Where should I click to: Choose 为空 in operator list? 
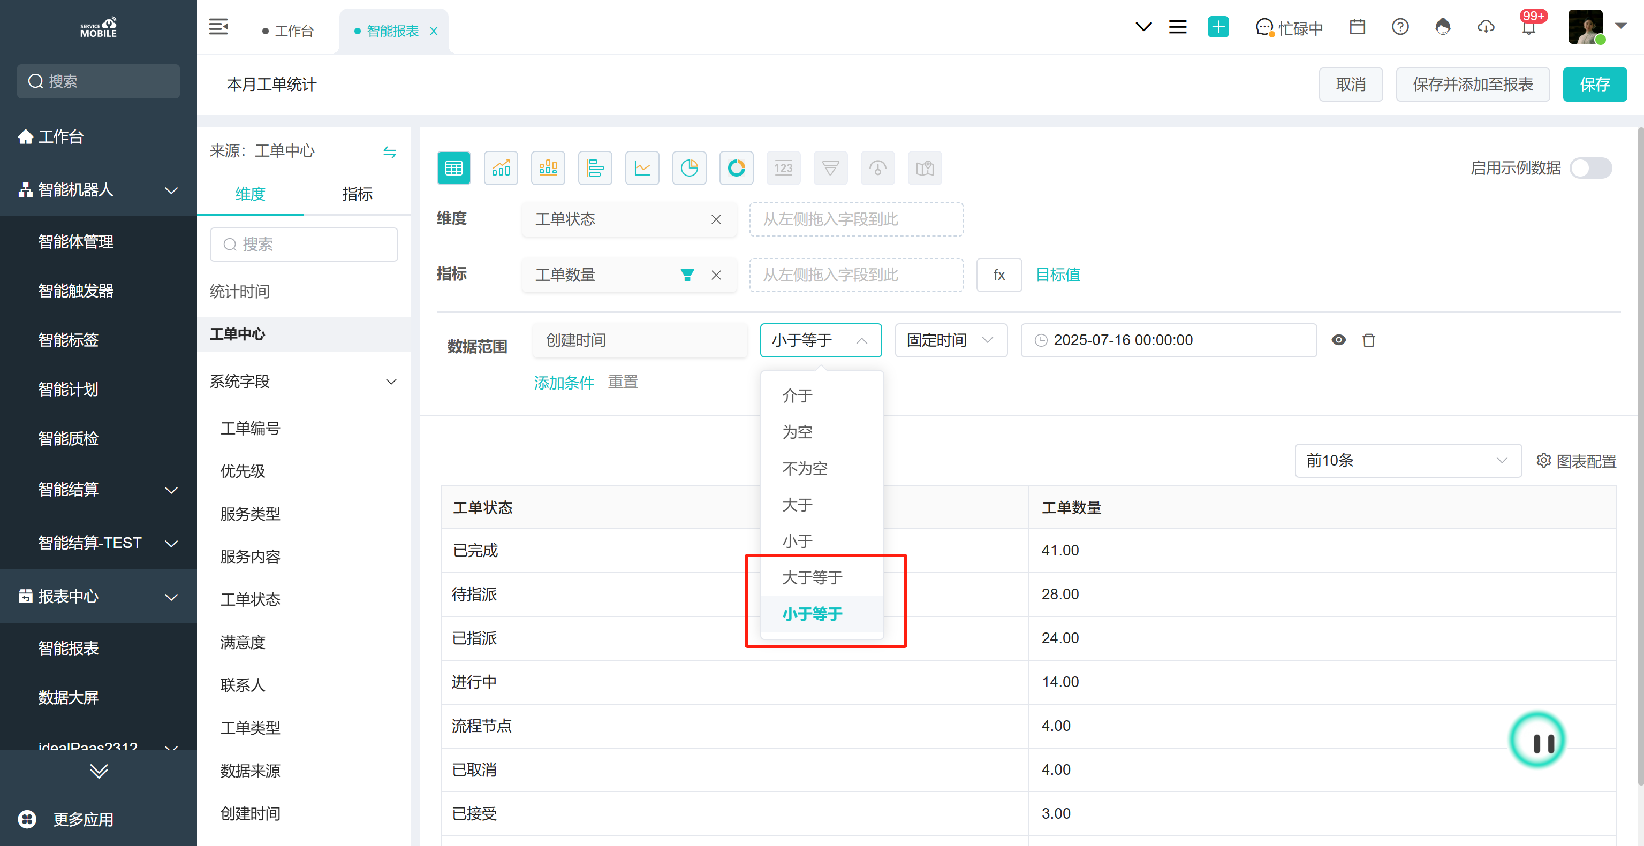coord(822,432)
